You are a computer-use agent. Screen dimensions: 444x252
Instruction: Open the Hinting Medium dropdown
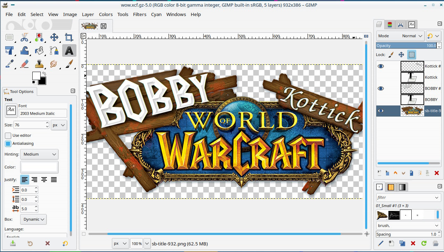click(x=39, y=154)
